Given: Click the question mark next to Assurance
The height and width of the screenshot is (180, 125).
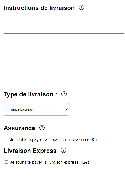Looking at the screenshot, I should point(42,128).
